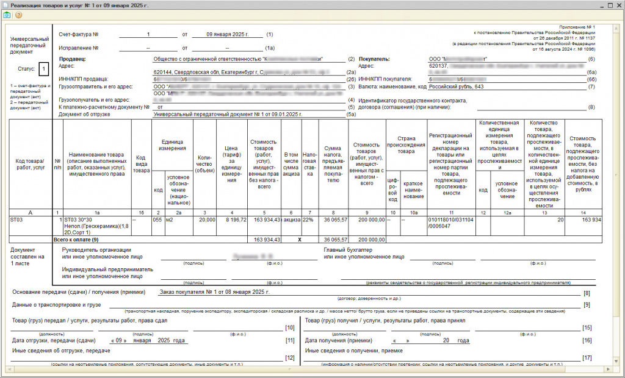Image resolution: width=625 pixels, height=378 pixels.
Task: Click the invoice date '09 января 2025 г.'
Action: [227, 35]
